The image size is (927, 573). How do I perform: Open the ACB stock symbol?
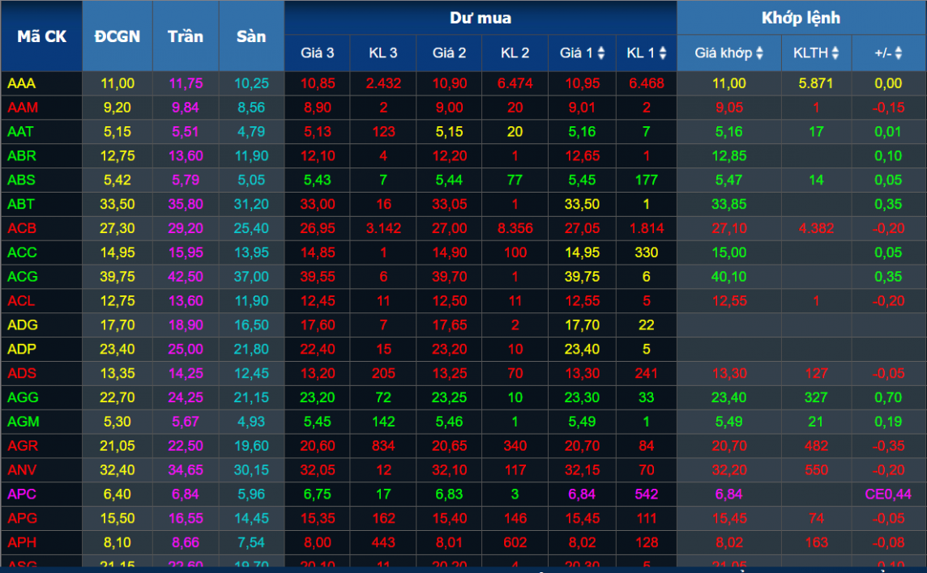22,228
